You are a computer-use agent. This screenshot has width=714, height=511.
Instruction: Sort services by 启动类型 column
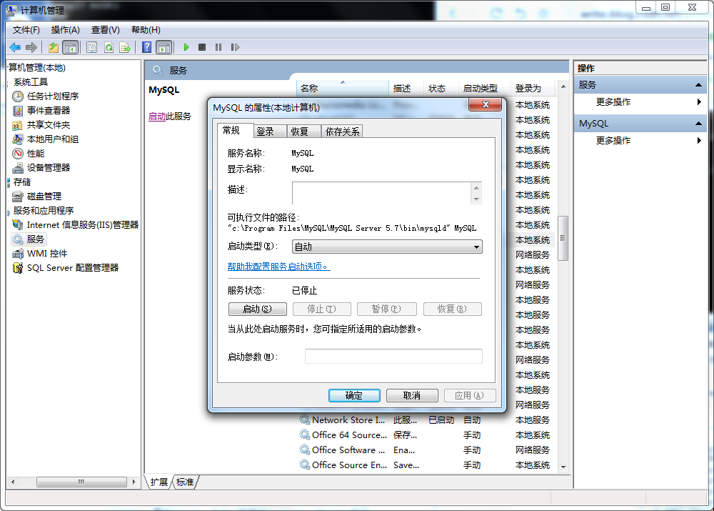pos(483,88)
